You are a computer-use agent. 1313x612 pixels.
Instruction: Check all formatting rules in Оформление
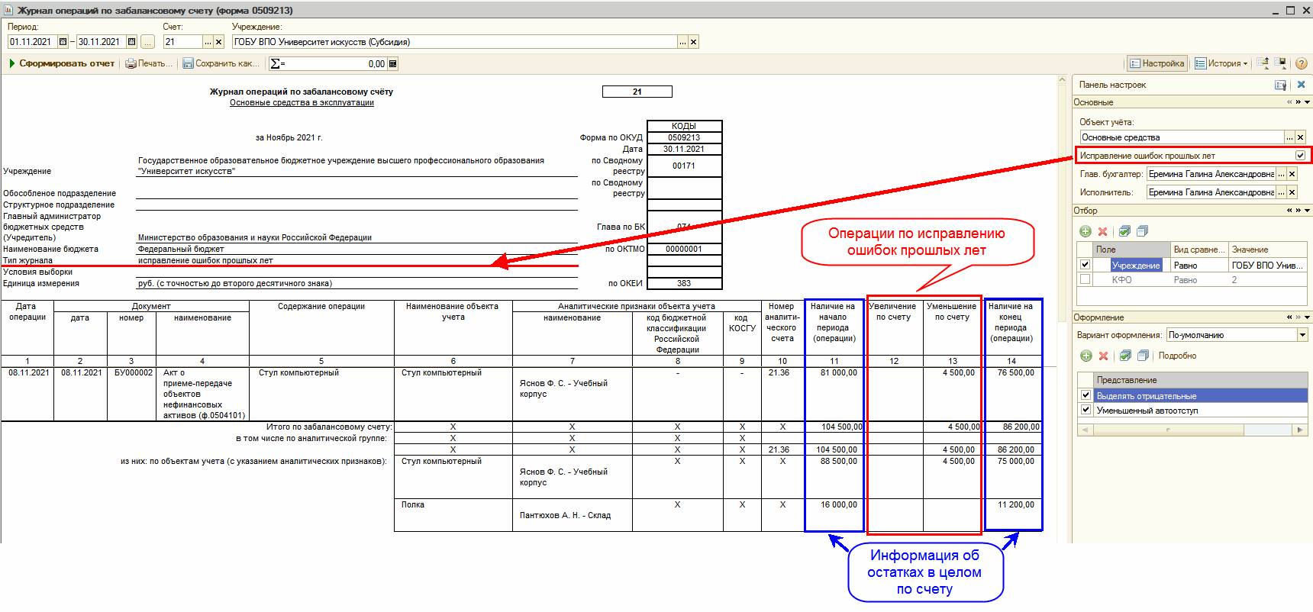point(1125,356)
